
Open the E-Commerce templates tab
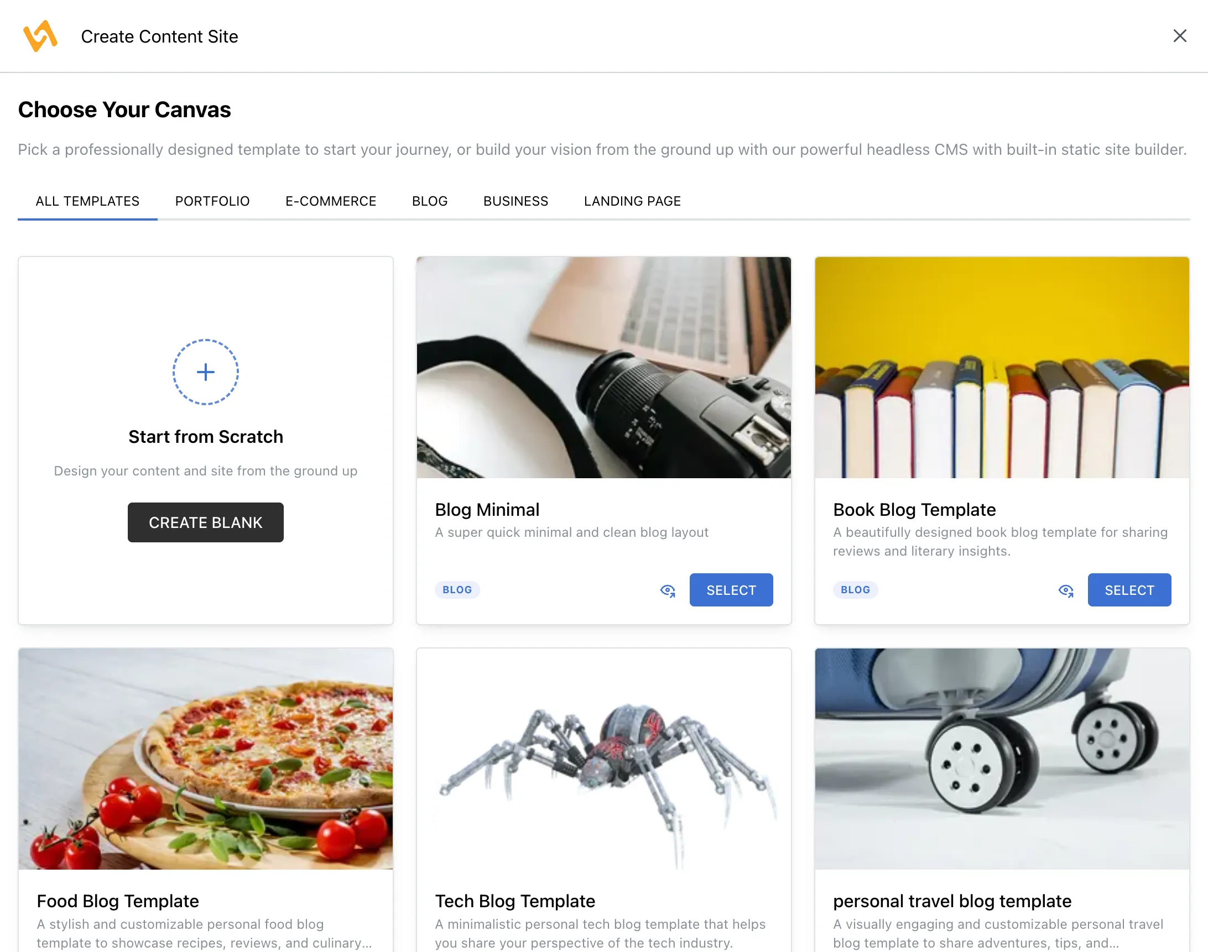tap(331, 201)
